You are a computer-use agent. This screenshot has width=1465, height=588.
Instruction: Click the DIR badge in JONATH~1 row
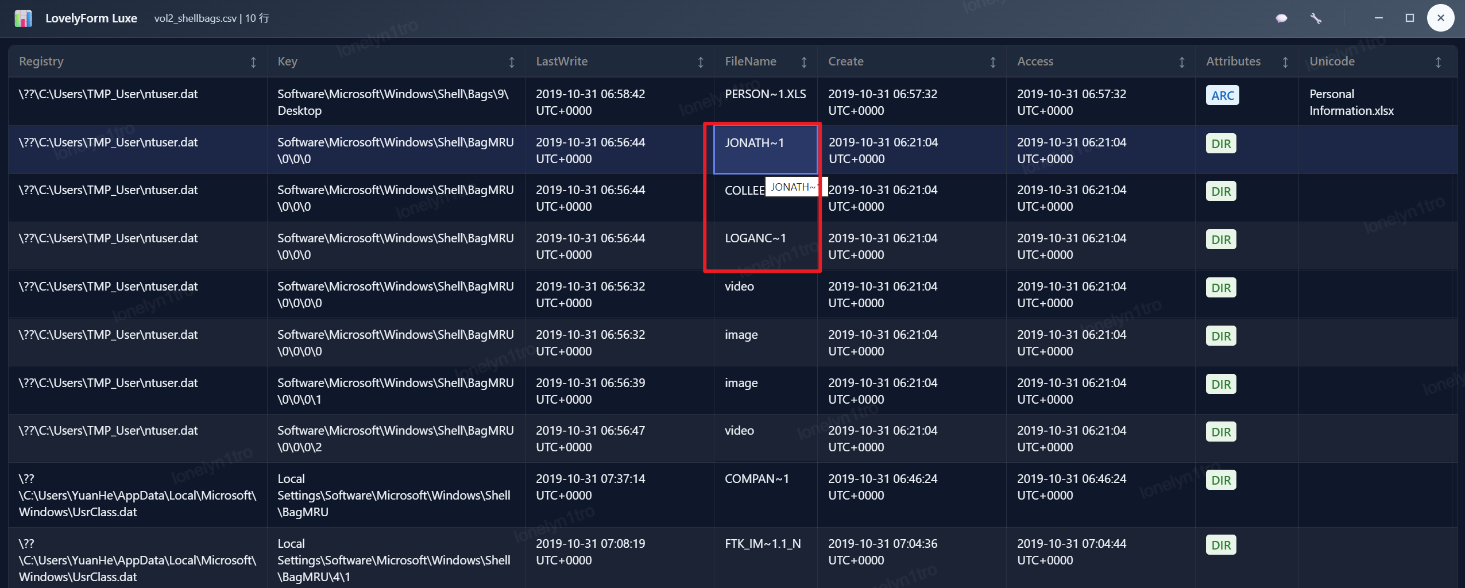1221,144
